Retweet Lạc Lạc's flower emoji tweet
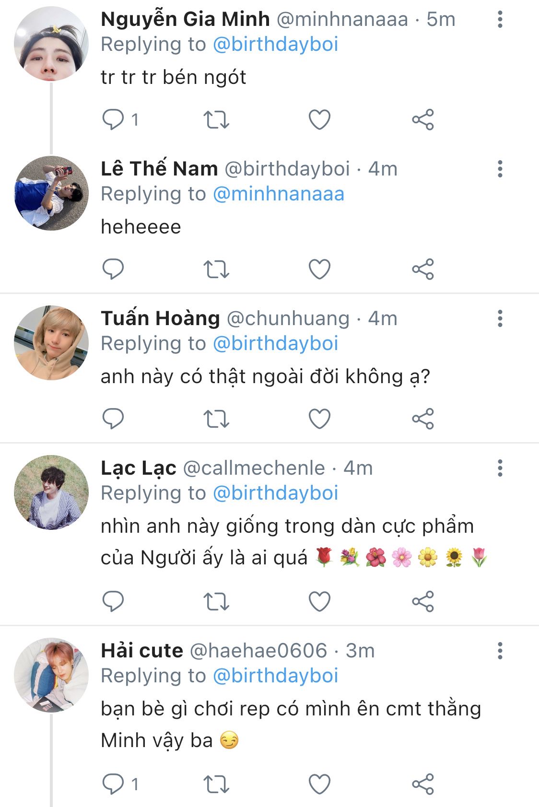Image resolution: width=539 pixels, height=807 pixels. point(216,601)
